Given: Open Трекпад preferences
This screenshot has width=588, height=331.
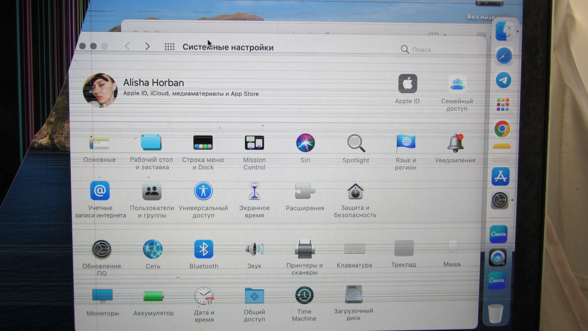Looking at the screenshot, I should (404, 248).
